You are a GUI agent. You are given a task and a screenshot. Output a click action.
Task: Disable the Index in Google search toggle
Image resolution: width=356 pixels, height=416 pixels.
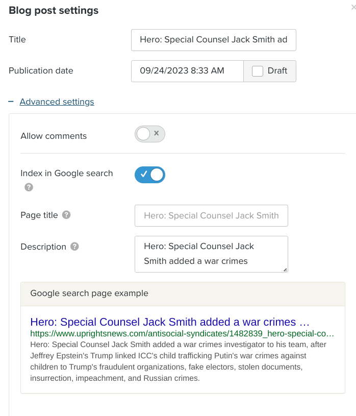click(149, 175)
